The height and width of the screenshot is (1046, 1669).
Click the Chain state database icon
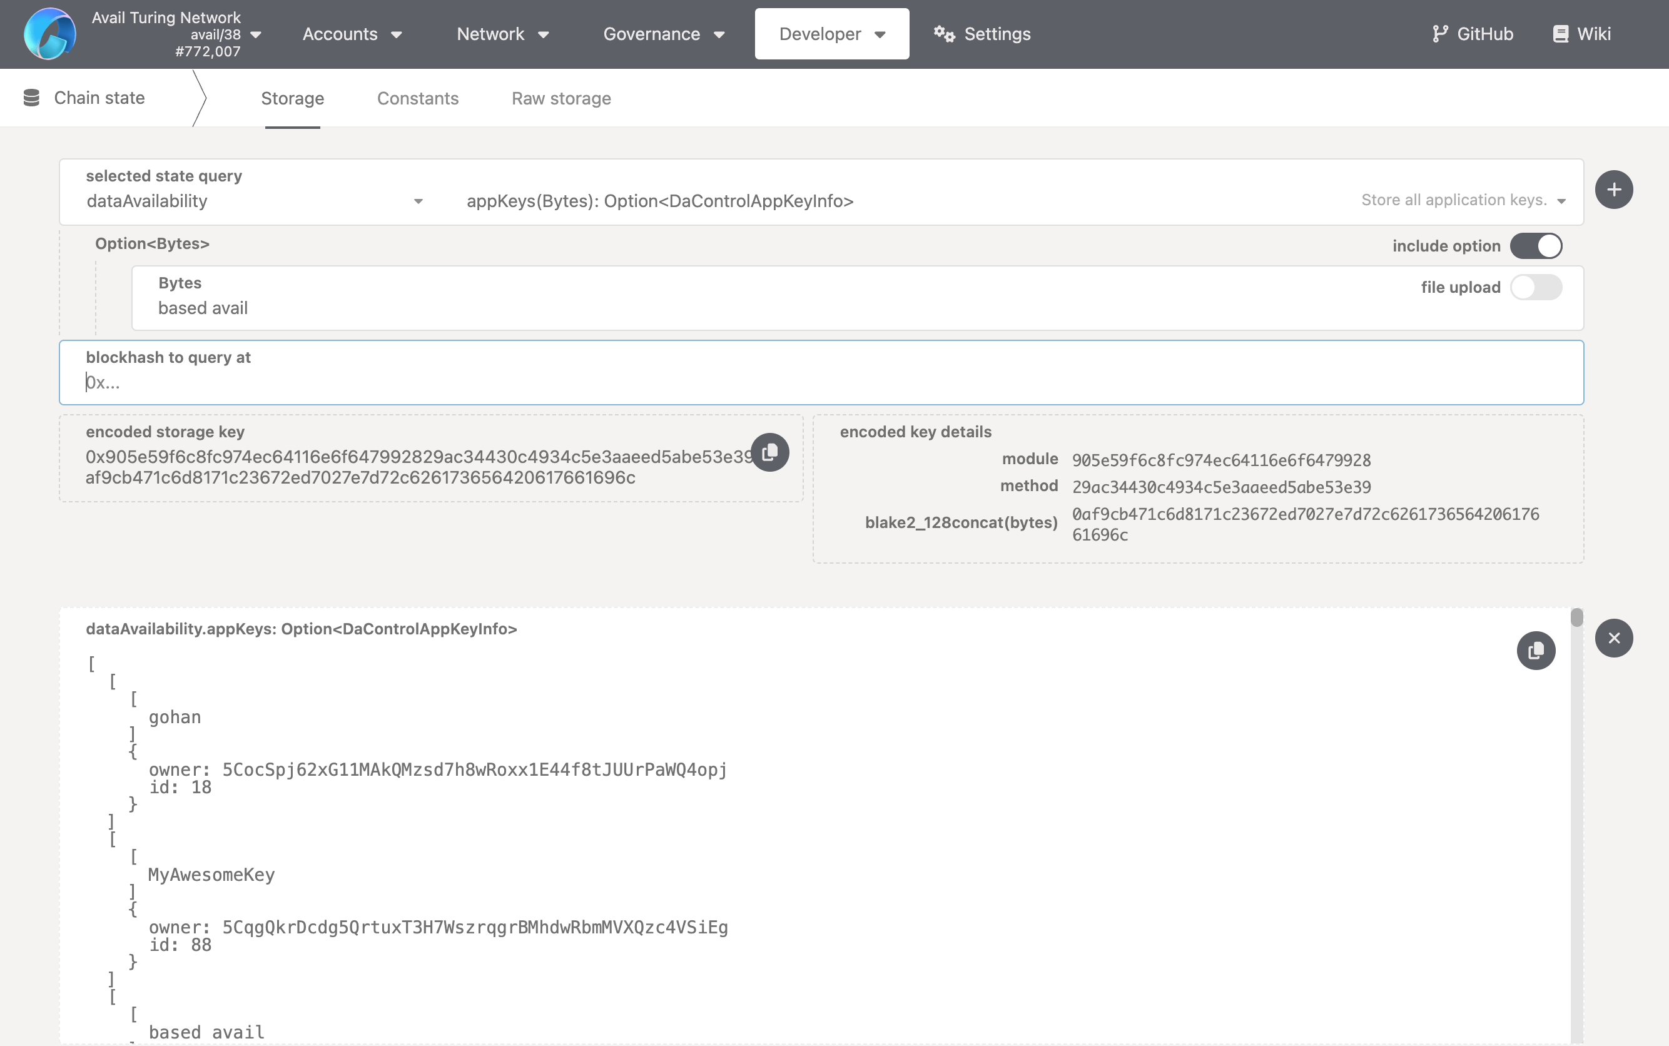[x=31, y=98]
